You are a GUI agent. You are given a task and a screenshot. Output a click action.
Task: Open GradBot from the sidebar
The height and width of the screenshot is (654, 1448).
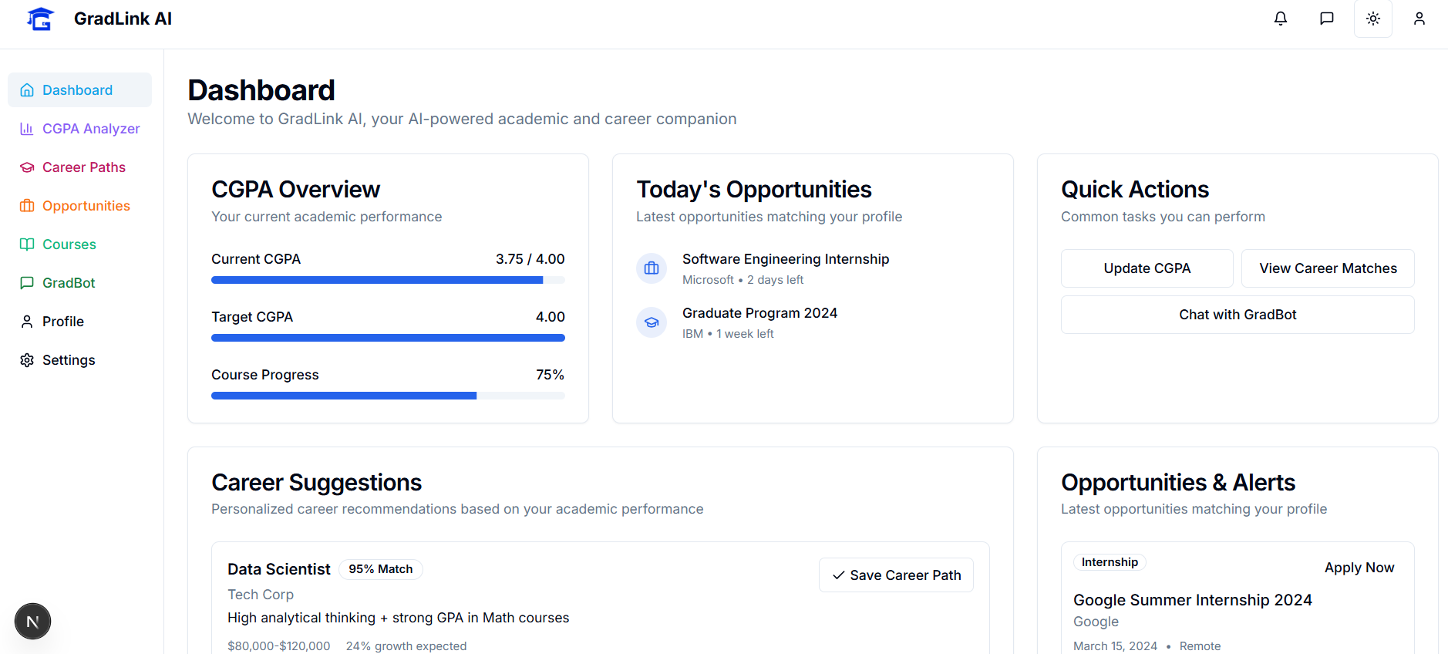point(69,283)
